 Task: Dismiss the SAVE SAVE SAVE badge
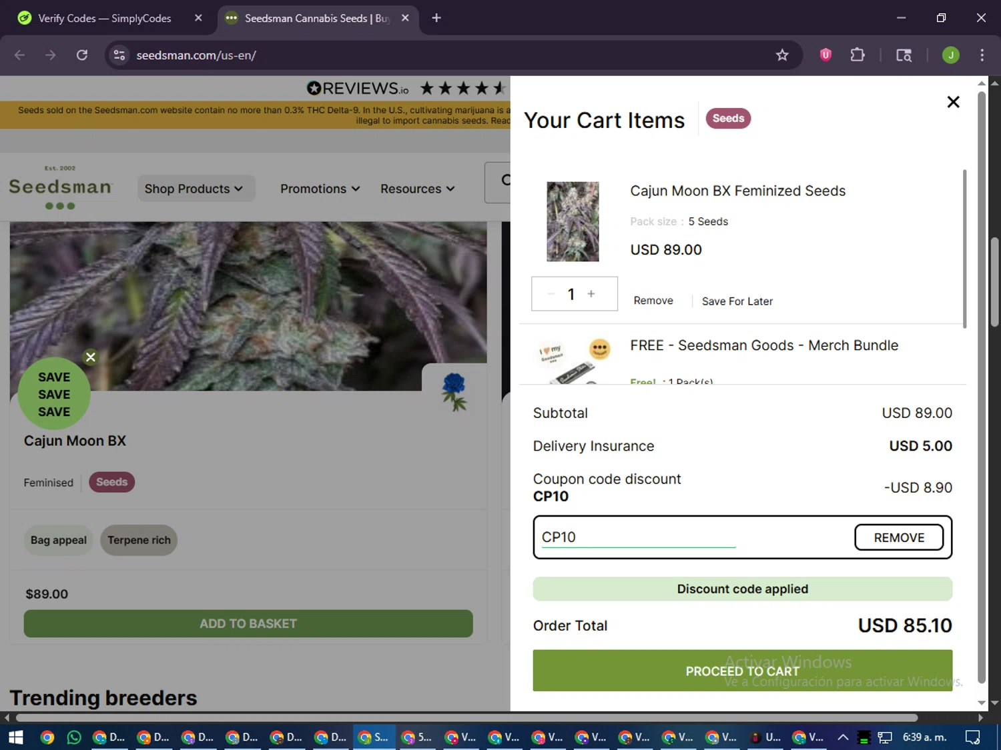pos(91,357)
